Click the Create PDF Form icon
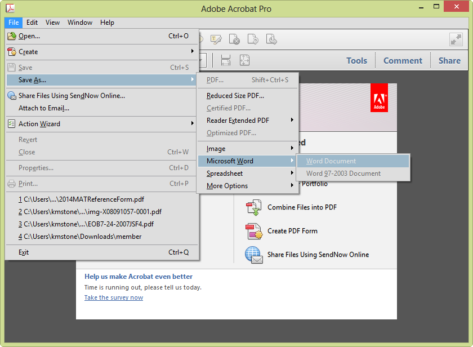This screenshot has width=473, height=347. coord(254,231)
